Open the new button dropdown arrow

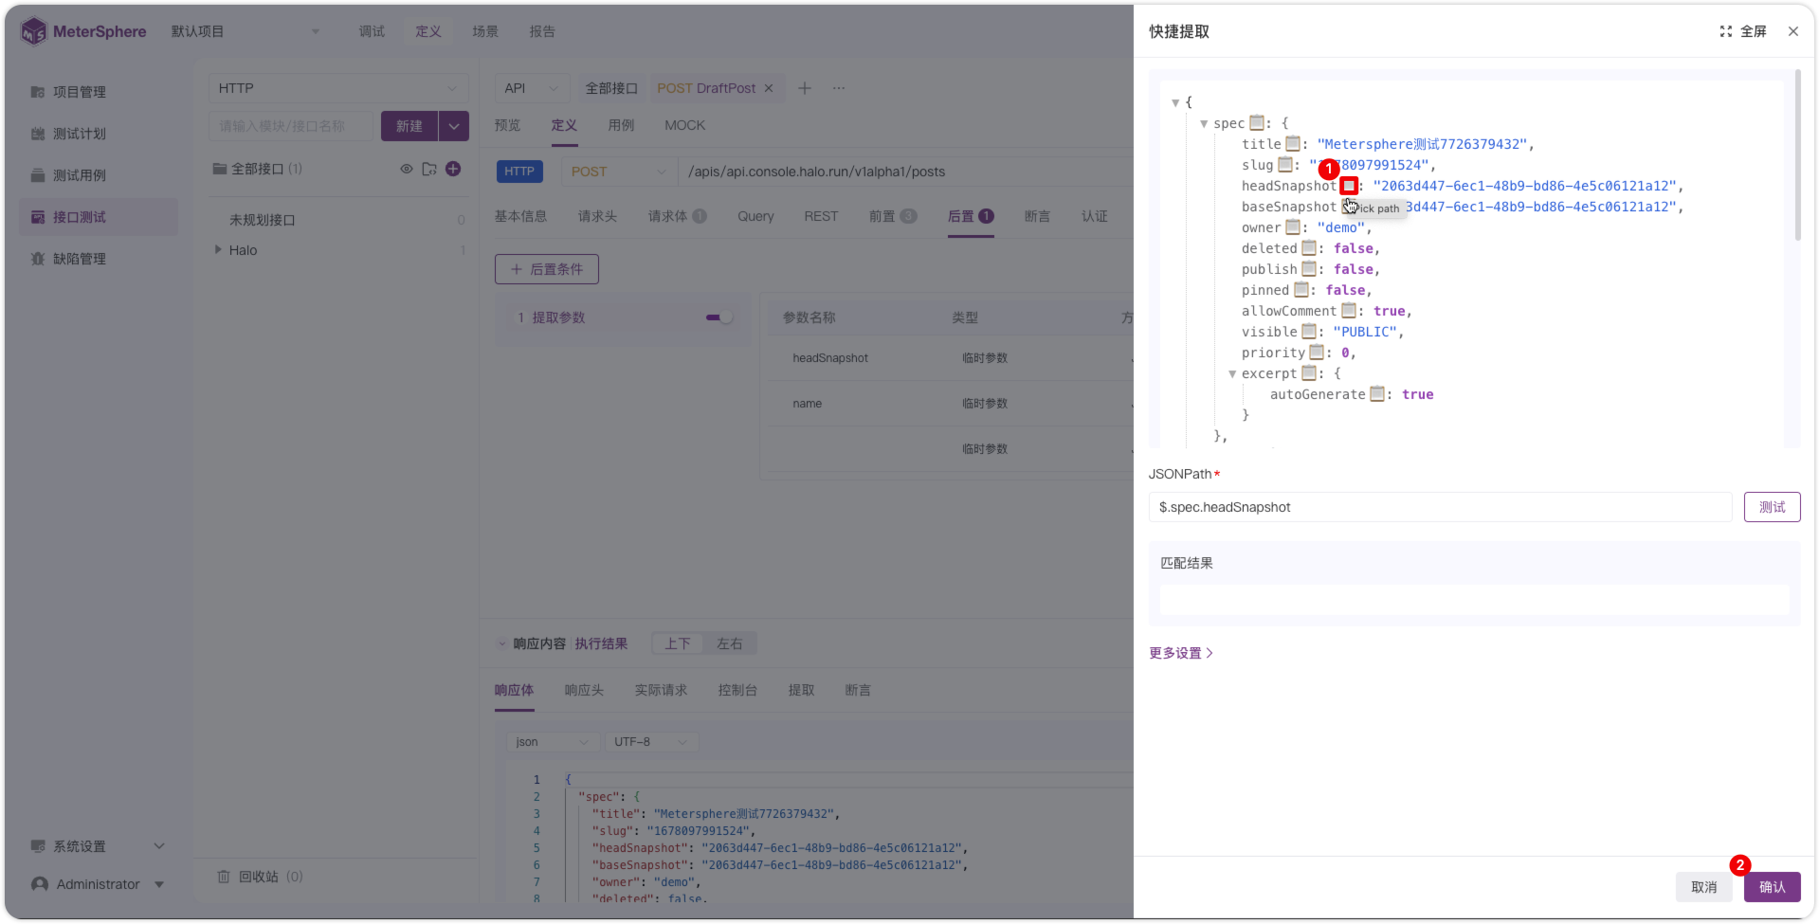click(454, 126)
